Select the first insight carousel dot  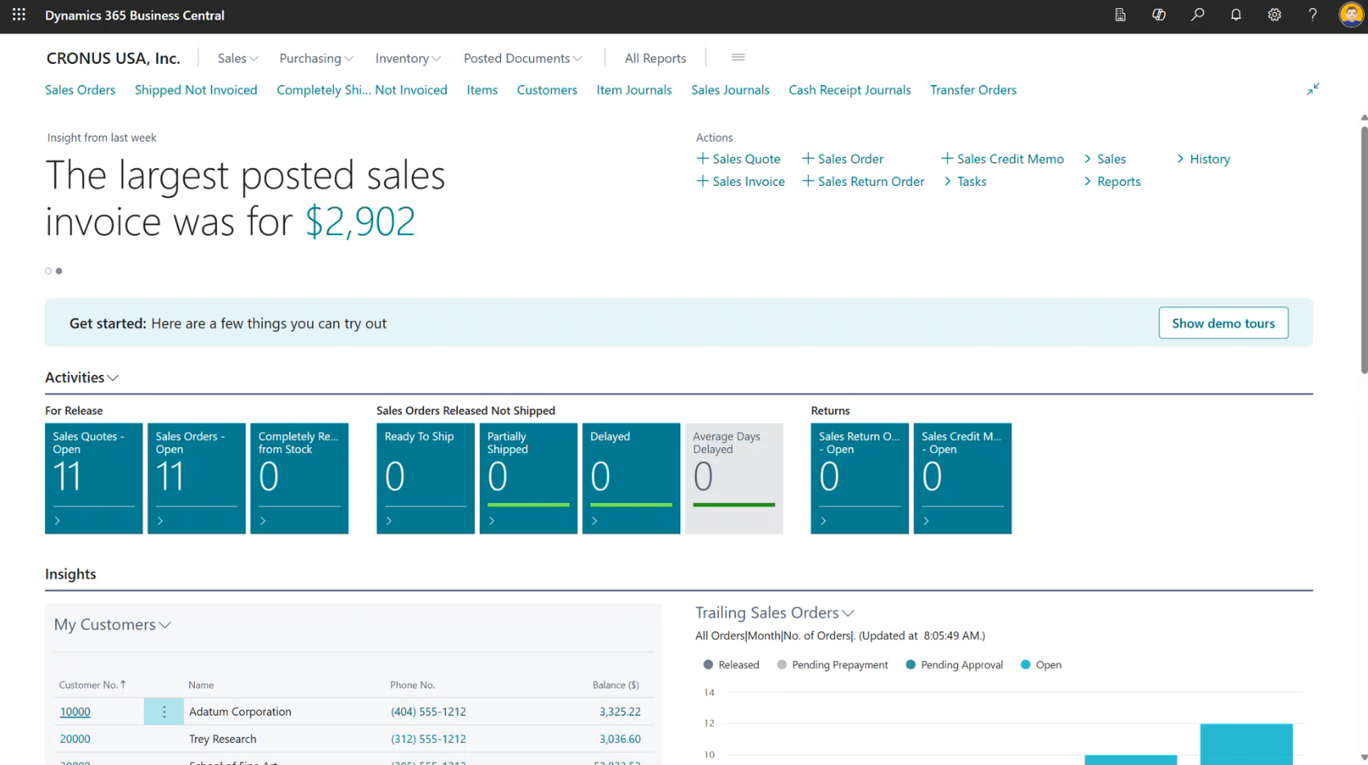48,271
